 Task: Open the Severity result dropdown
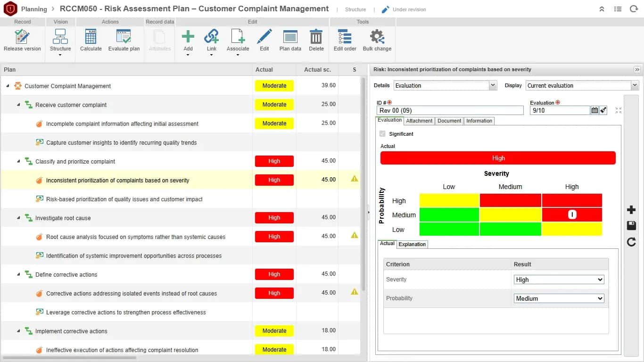tap(559, 280)
